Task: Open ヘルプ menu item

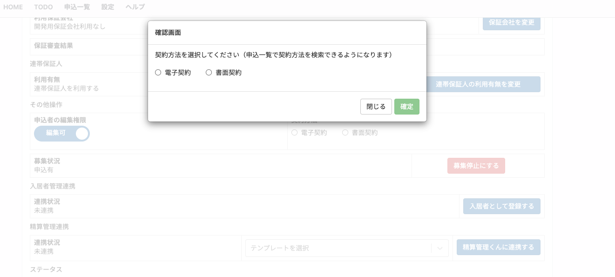Action: click(x=135, y=7)
